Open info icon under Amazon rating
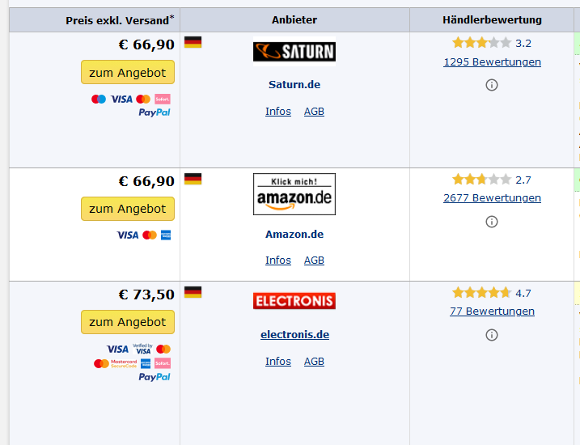 click(492, 222)
